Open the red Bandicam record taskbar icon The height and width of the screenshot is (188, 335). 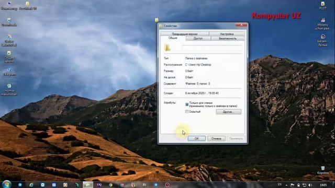(x=167, y=185)
